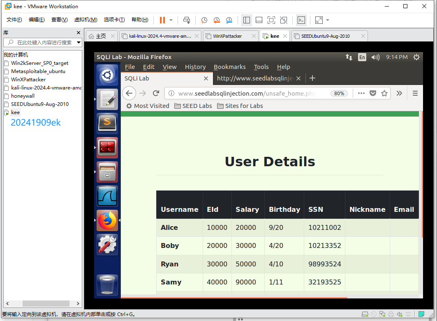
Task: Open Firefox Tools menu
Action: [x=261, y=67]
